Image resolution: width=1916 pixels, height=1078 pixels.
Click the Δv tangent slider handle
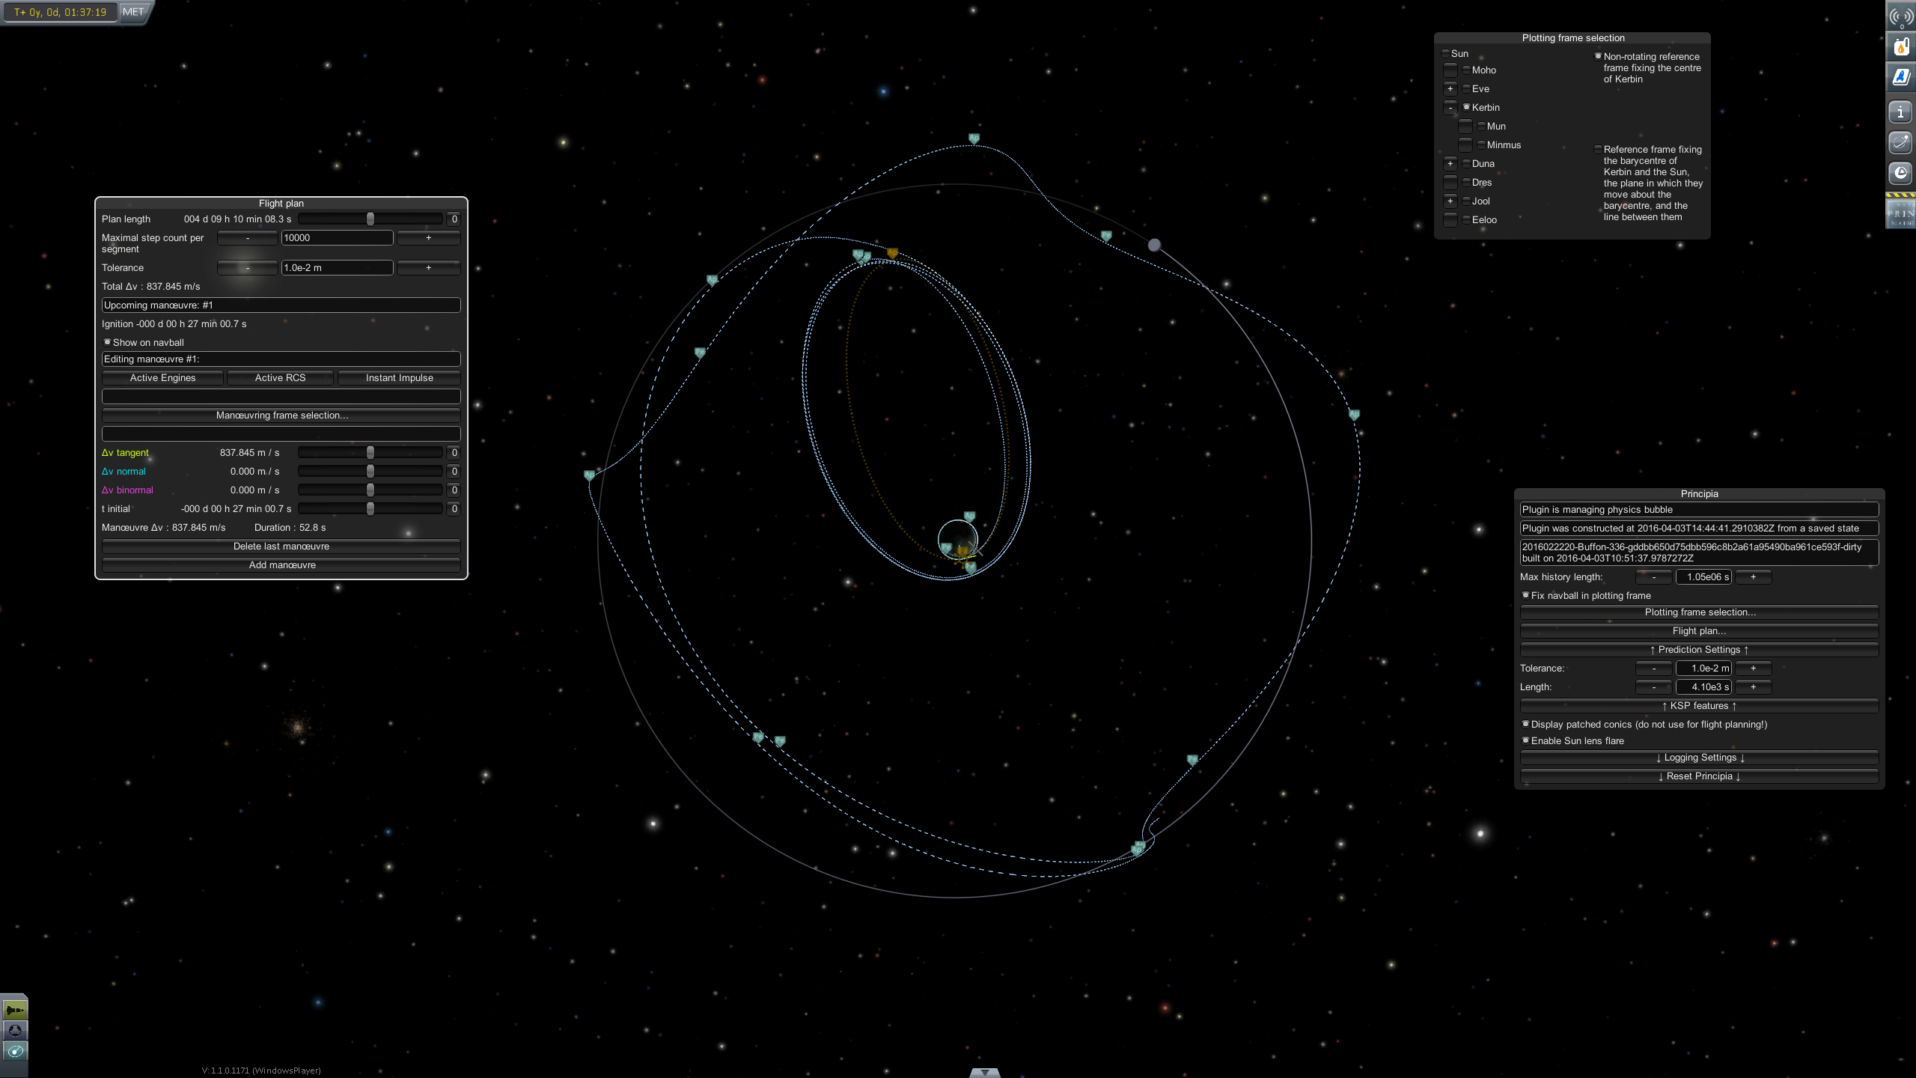pos(370,453)
